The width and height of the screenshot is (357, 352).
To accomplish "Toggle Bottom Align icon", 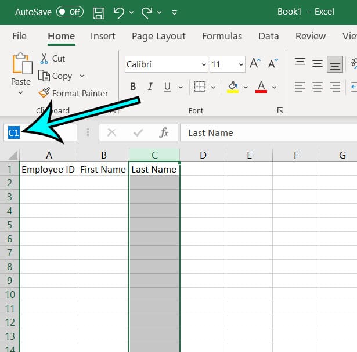I will click(x=335, y=64).
